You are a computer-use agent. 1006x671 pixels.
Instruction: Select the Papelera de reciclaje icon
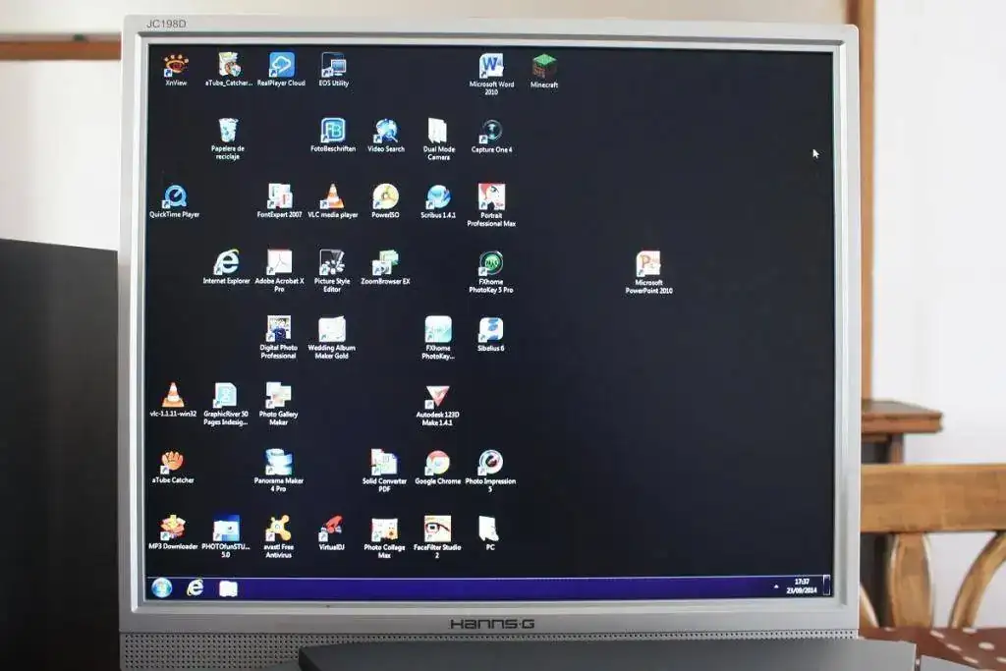pos(228,132)
